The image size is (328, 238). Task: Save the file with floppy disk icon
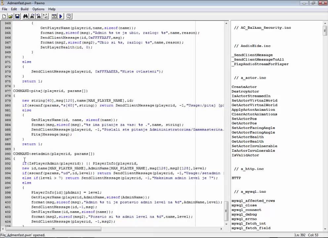coord(17,16)
